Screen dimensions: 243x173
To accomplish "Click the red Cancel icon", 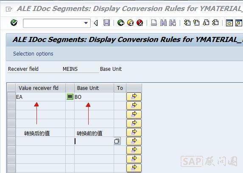I will point(140,23).
